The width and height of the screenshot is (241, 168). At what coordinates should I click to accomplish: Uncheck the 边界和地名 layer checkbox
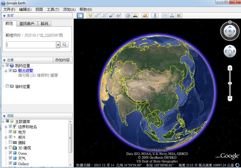[x=11, y=127]
